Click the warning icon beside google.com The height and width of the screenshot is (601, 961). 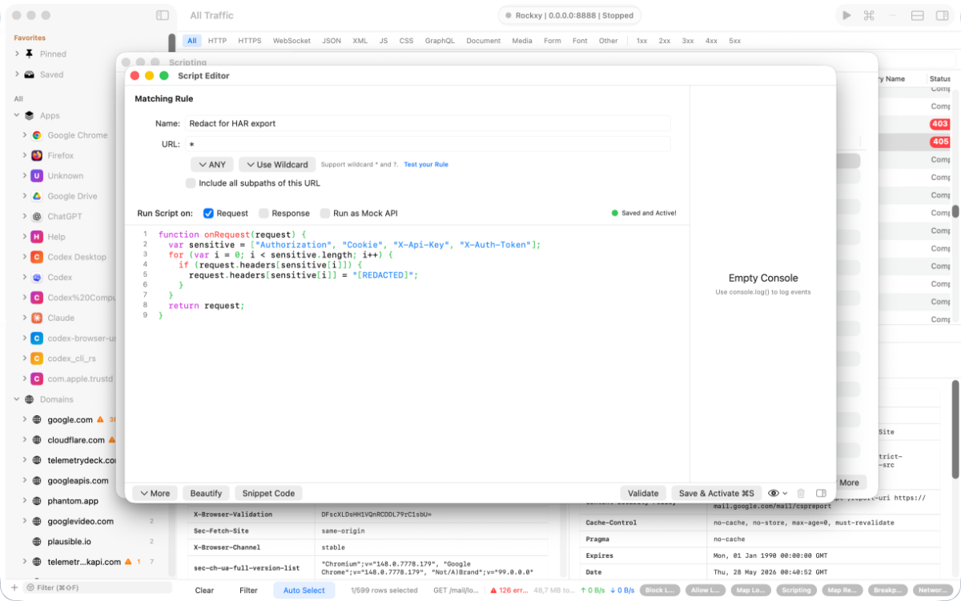(100, 419)
